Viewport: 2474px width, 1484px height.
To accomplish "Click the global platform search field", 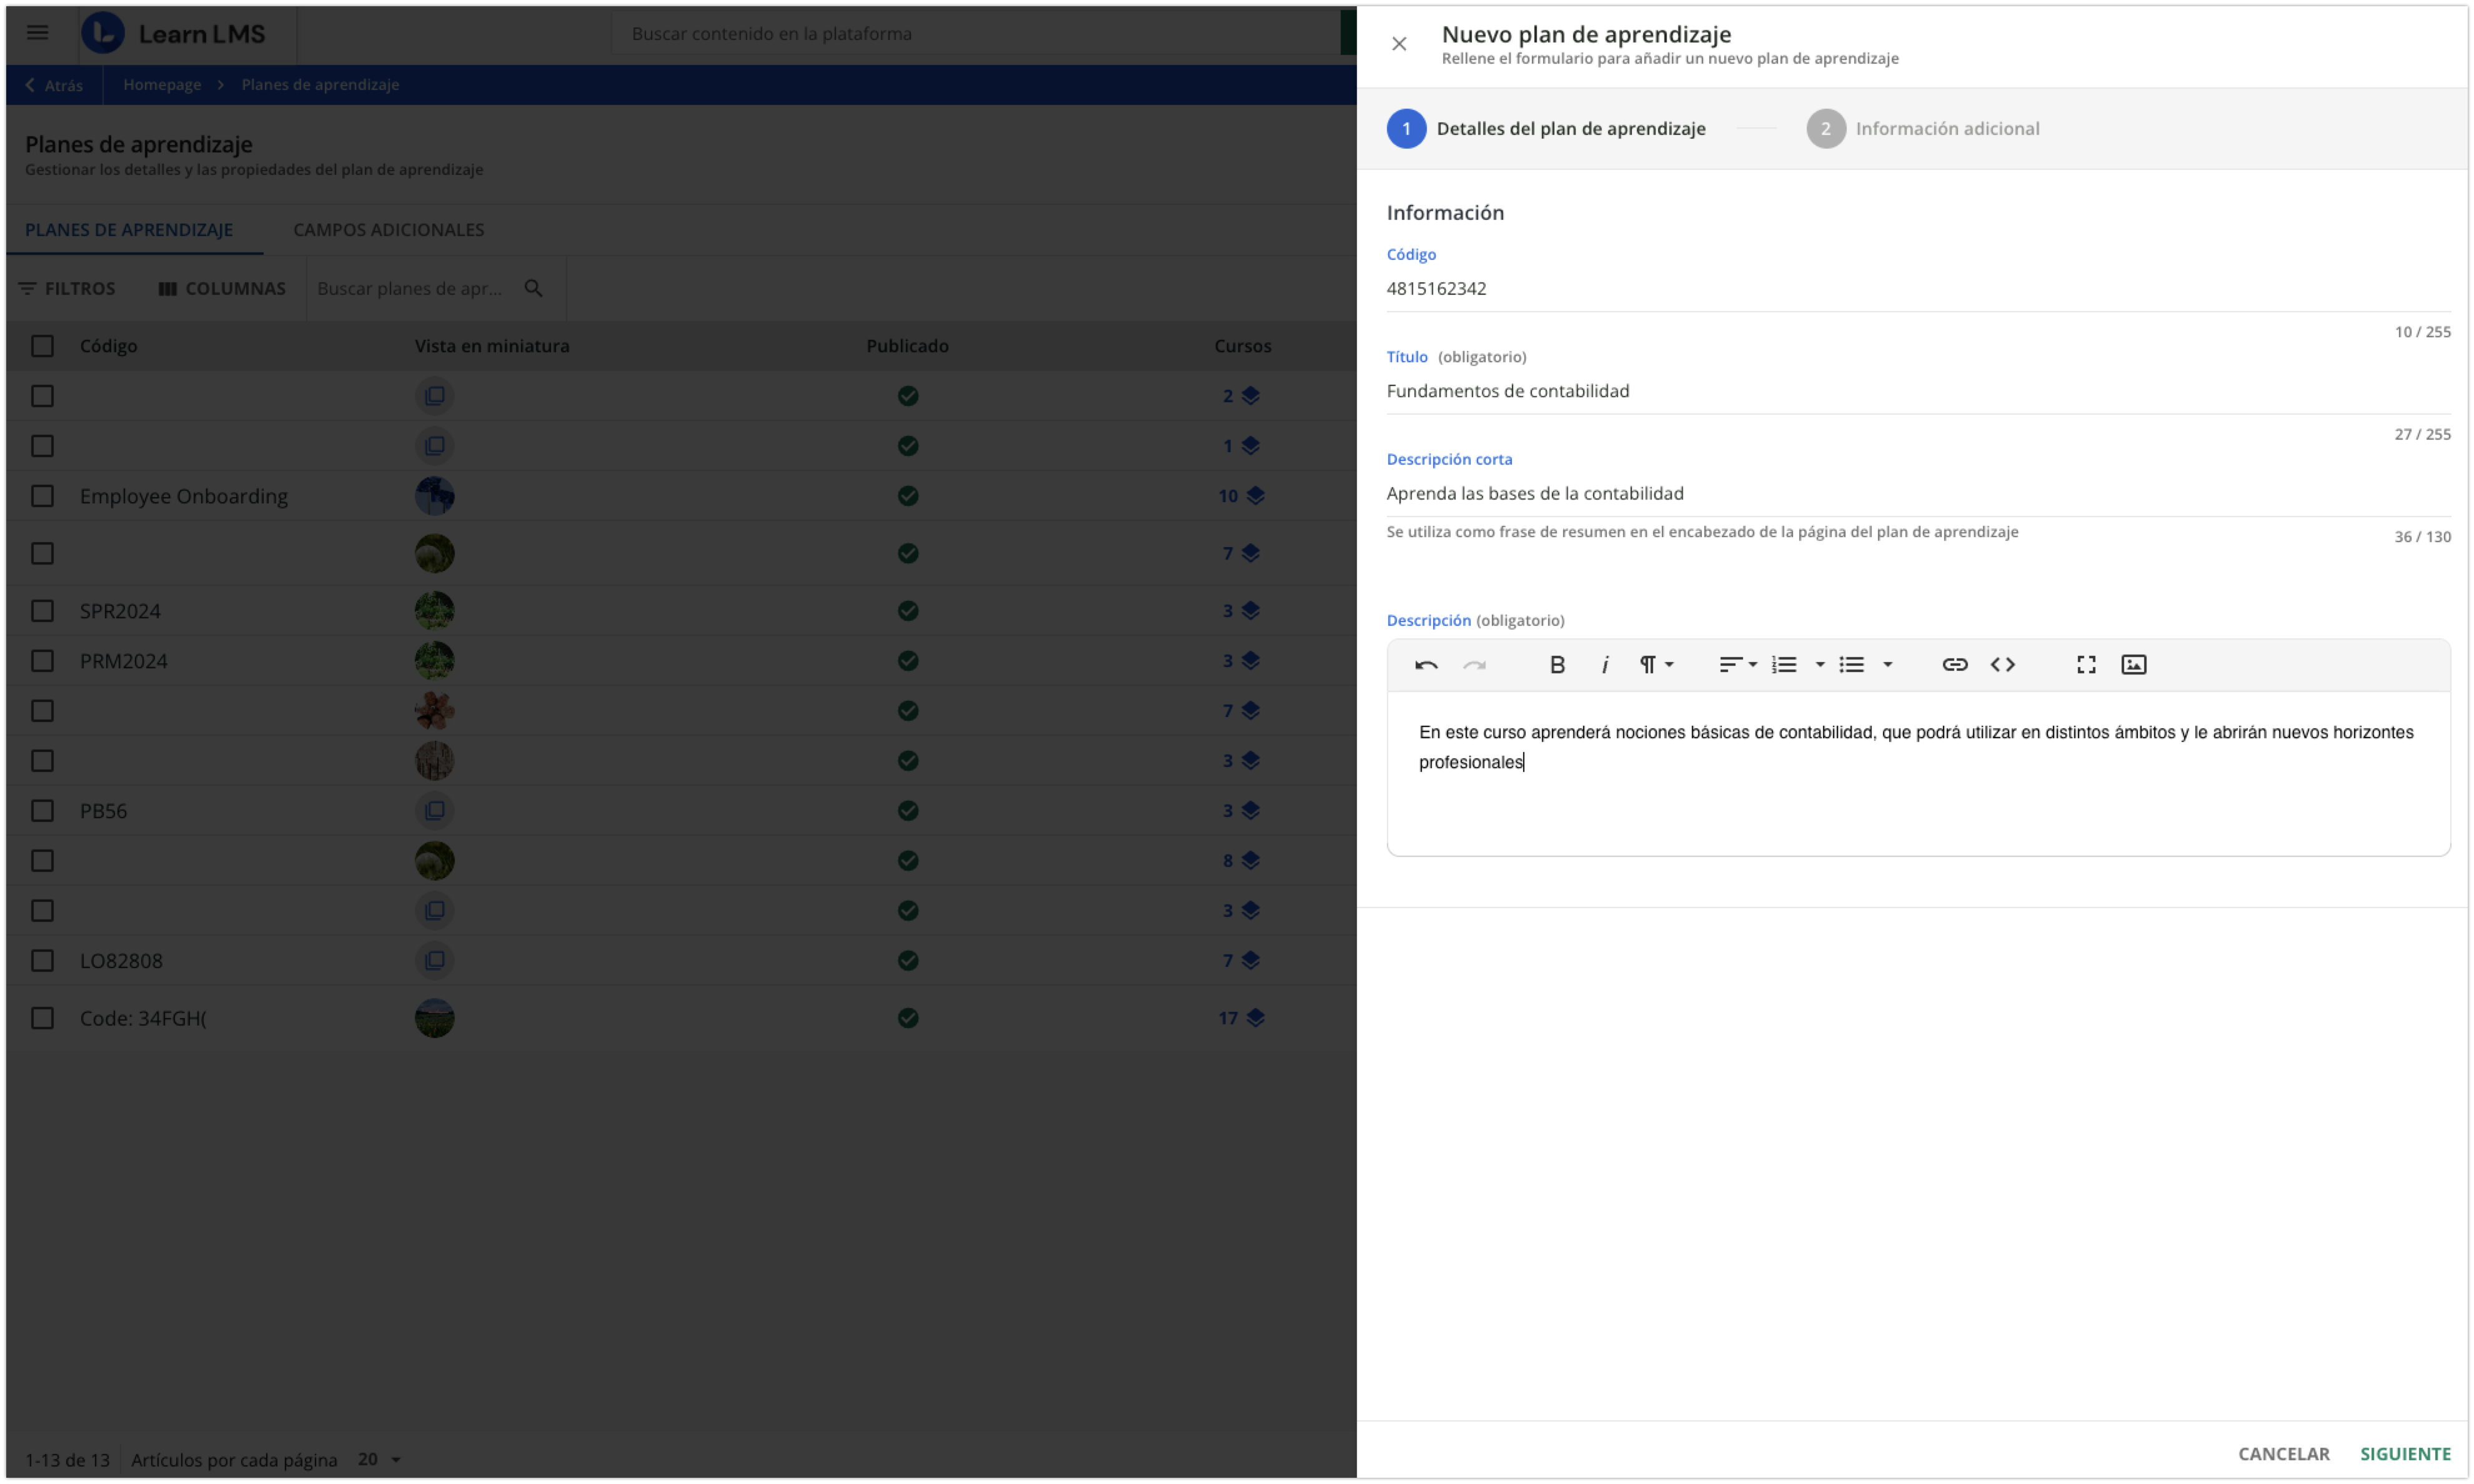I will click(x=975, y=34).
